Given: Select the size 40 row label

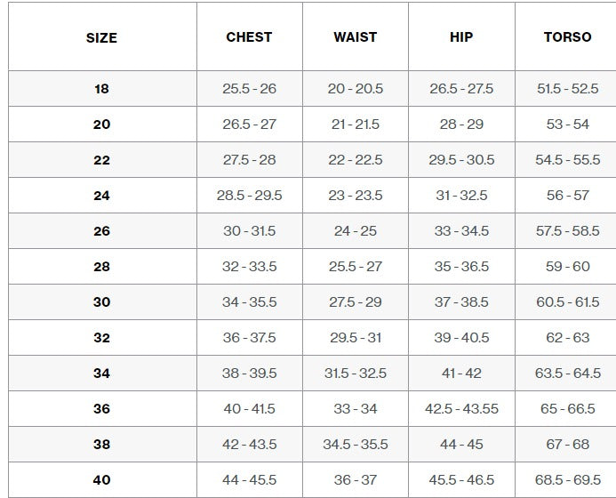Looking at the screenshot, I should click(101, 480).
